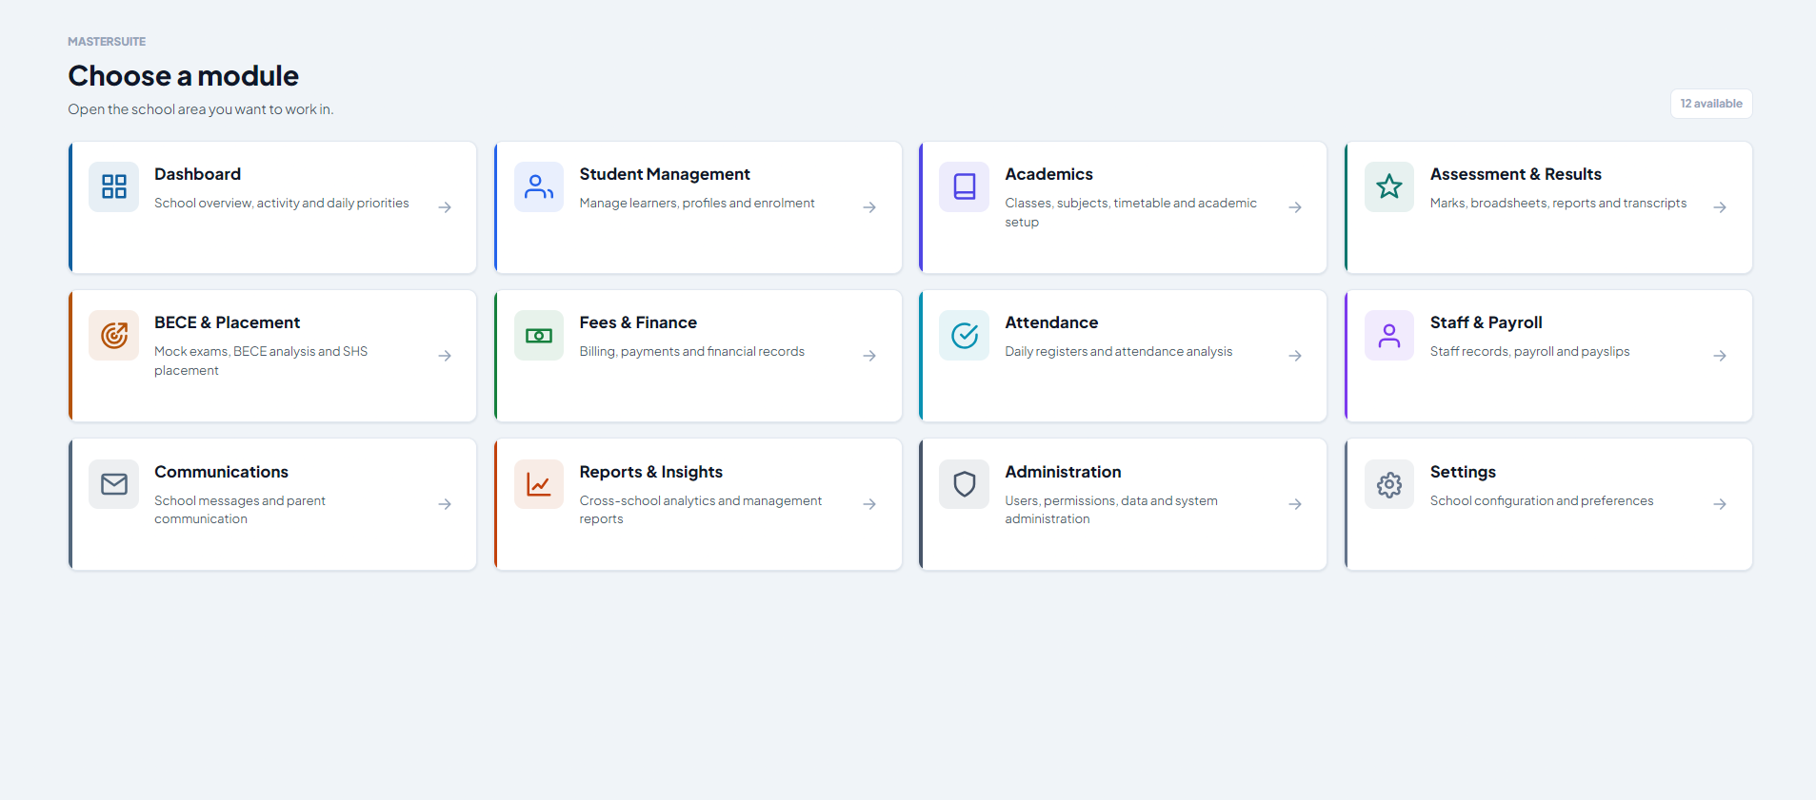The width and height of the screenshot is (1816, 800).
Task: Click the BECE & Placement target icon
Action: [114, 336]
